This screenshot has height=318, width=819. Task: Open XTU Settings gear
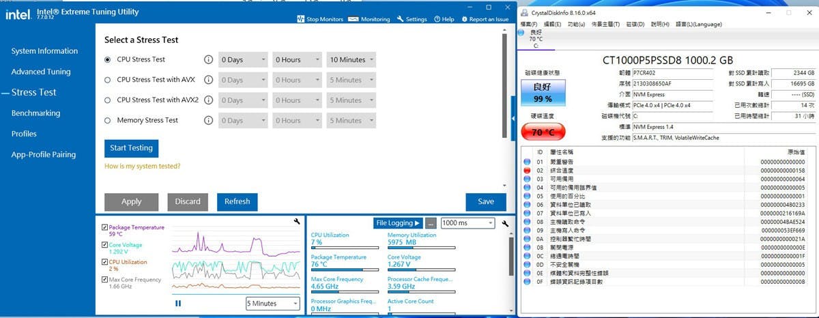point(412,19)
